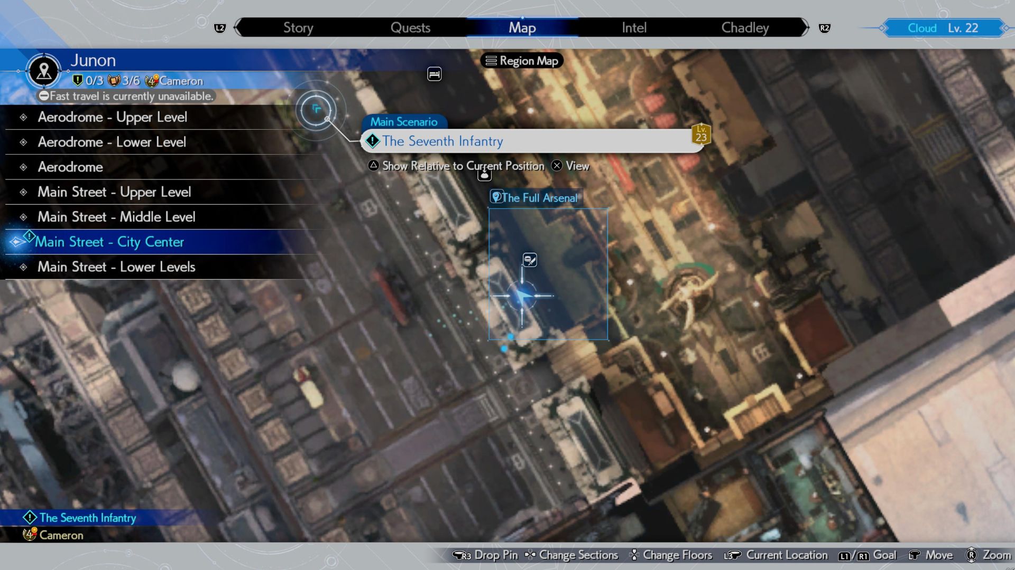Open the Chadley tab
This screenshot has width=1015, height=570.
pos(745,28)
